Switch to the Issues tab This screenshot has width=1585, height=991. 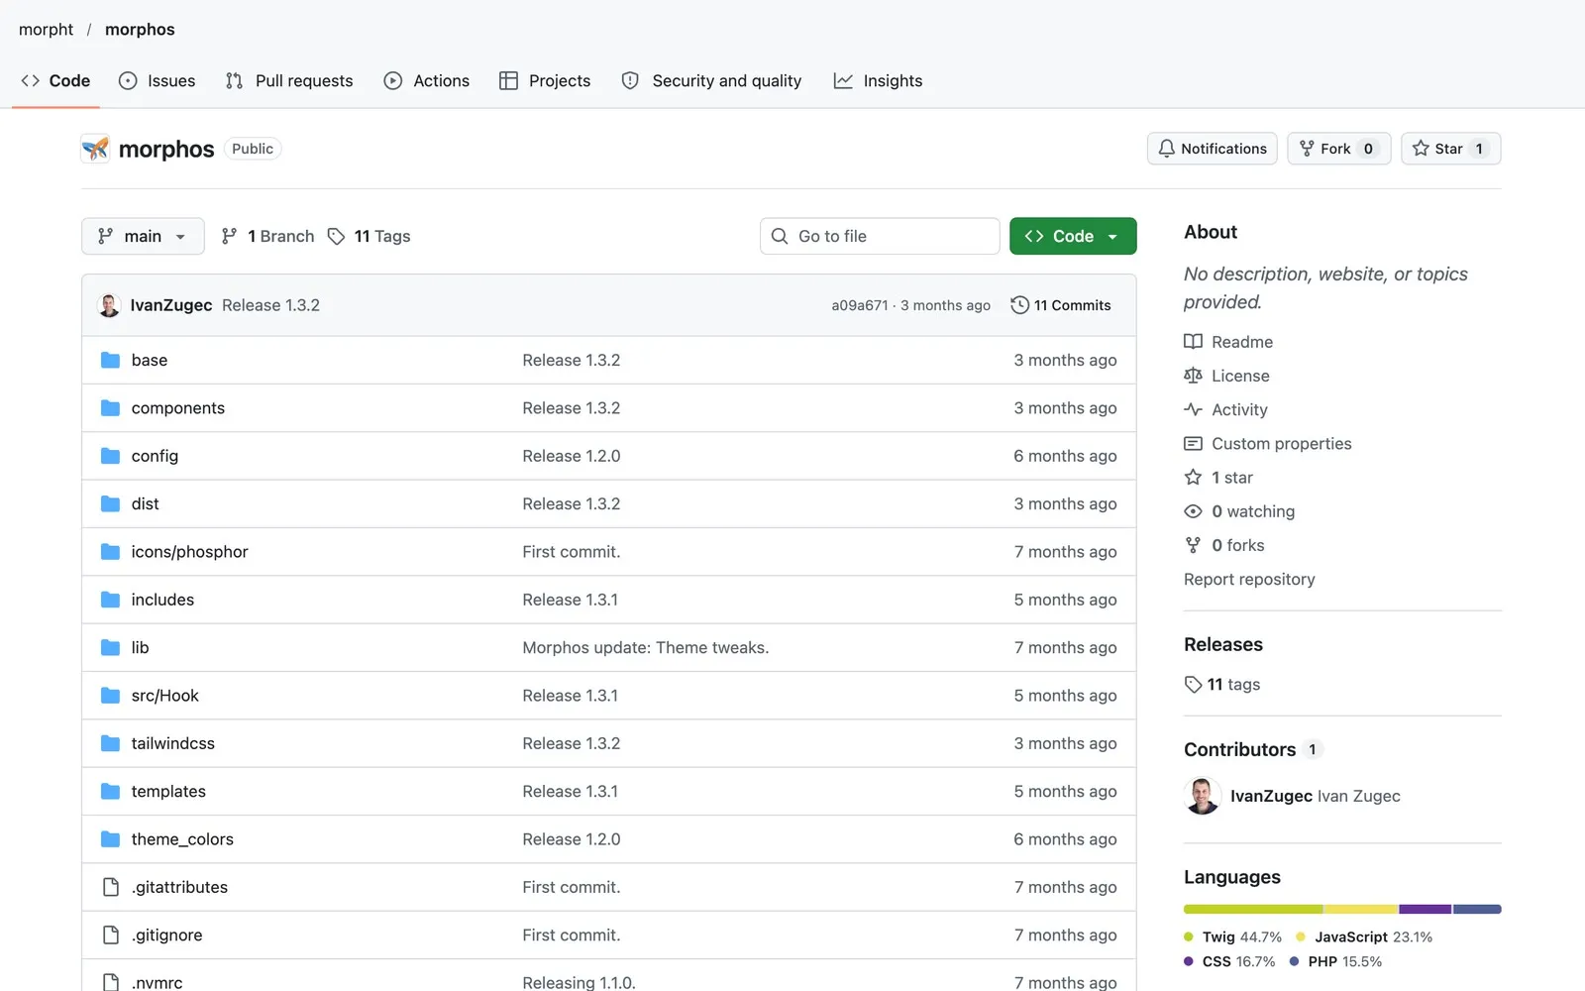click(x=157, y=81)
